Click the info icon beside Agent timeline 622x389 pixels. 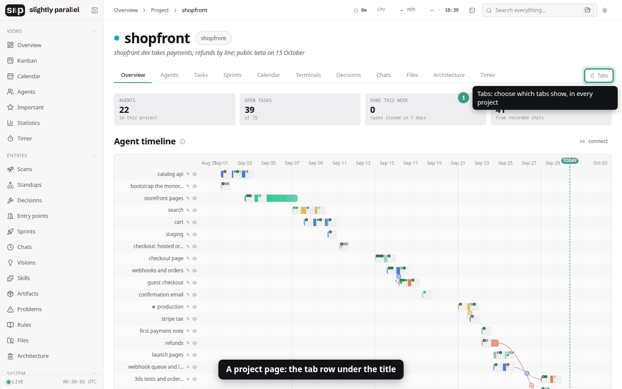coord(183,141)
